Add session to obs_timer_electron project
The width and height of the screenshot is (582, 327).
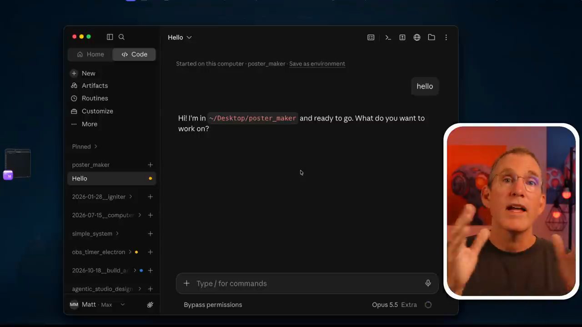click(150, 252)
